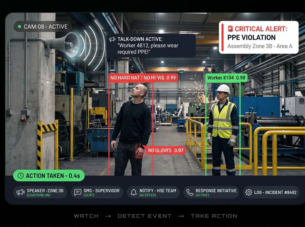Open the Critical Alert PPE Violation card
This screenshot has height=227, width=305.
pyautogui.click(x=259, y=37)
